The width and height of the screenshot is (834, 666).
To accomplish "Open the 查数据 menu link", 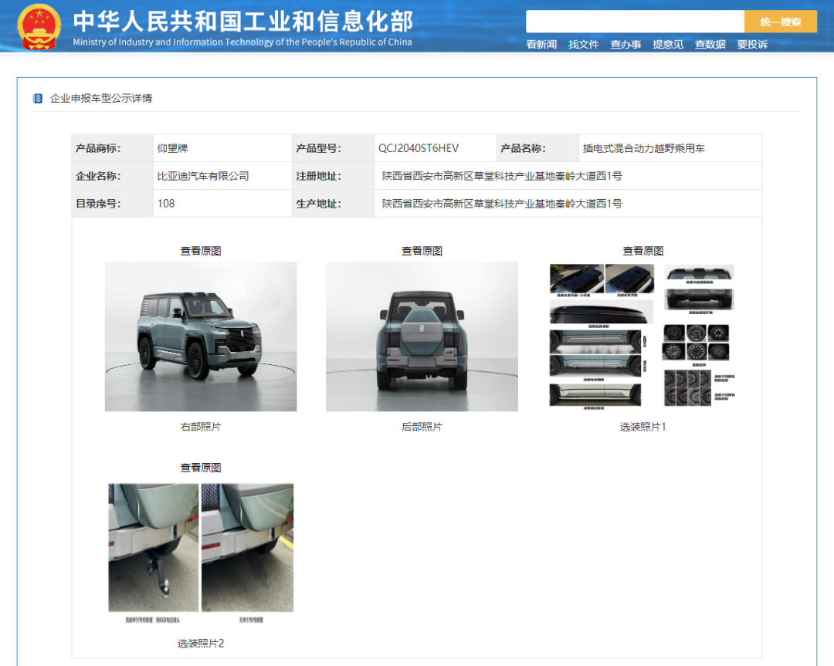I will (x=710, y=45).
